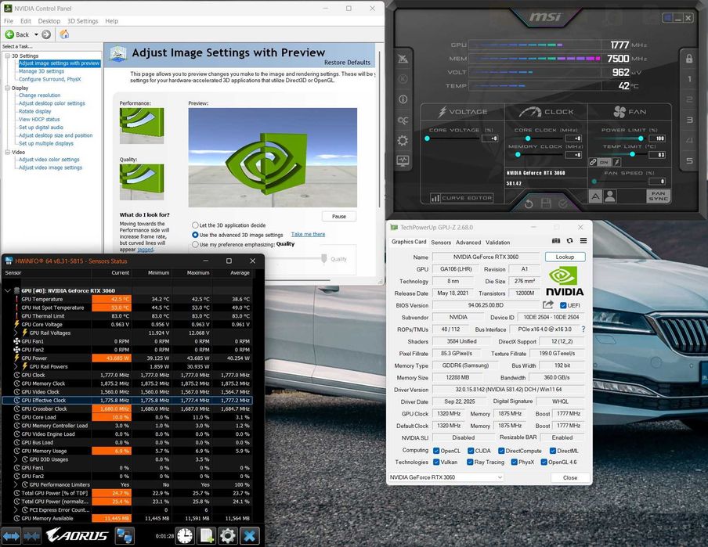The height and width of the screenshot is (547, 708).
Task: Collapse Display tree in NVIDIA panel
Action: click(x=7, y=88)
